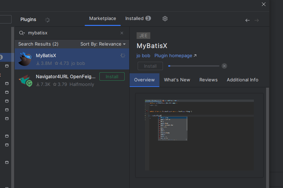This screenshot has width=283, height=188.
Task: Click the MyBatisX title in details
Action: click(x=152, y=46)
